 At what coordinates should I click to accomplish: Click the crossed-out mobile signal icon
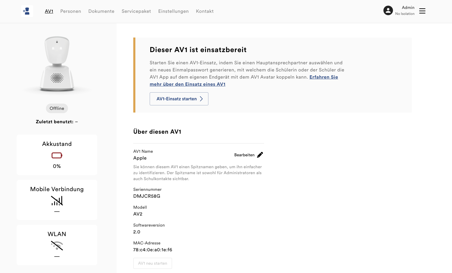click(57, 201)
